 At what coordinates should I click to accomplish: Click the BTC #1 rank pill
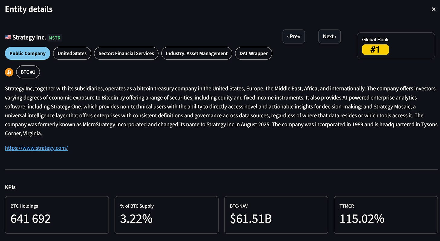28,72
